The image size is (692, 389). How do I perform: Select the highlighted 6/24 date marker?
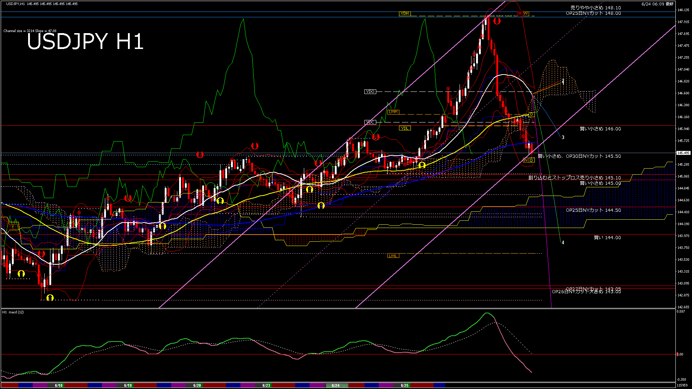[336, 385]
